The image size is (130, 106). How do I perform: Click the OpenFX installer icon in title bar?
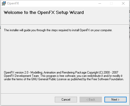[4, 3]
